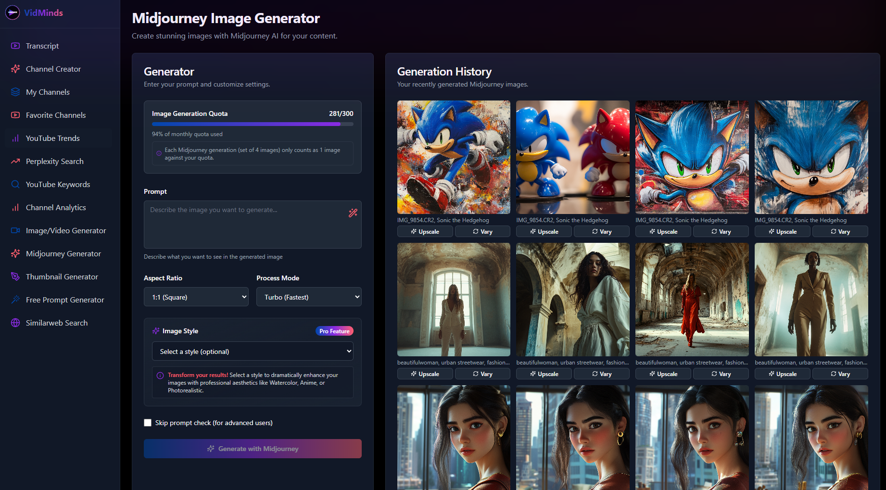Open the Process Mode dropdown
Image resolution: width=886 pixels, height=490 pixels.
click(309, 297)
